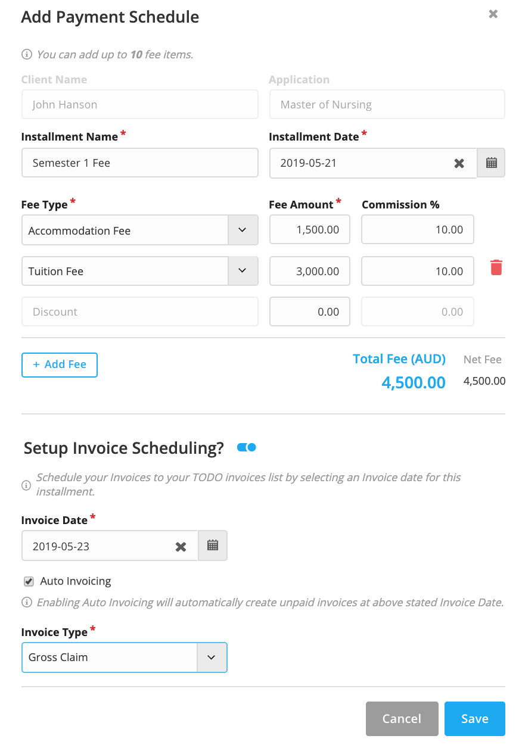Image resolution: width=522 pixels, height=748 pixels.
Task: Click the info icon beside Auto Invoicing note
Action: pyautogui.click(x=26, y=602)
